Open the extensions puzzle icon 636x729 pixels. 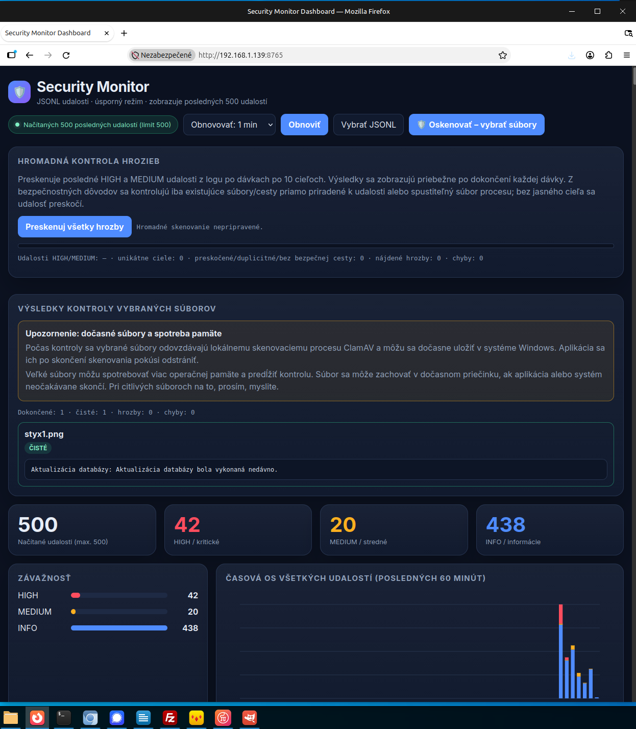point(608,55)
